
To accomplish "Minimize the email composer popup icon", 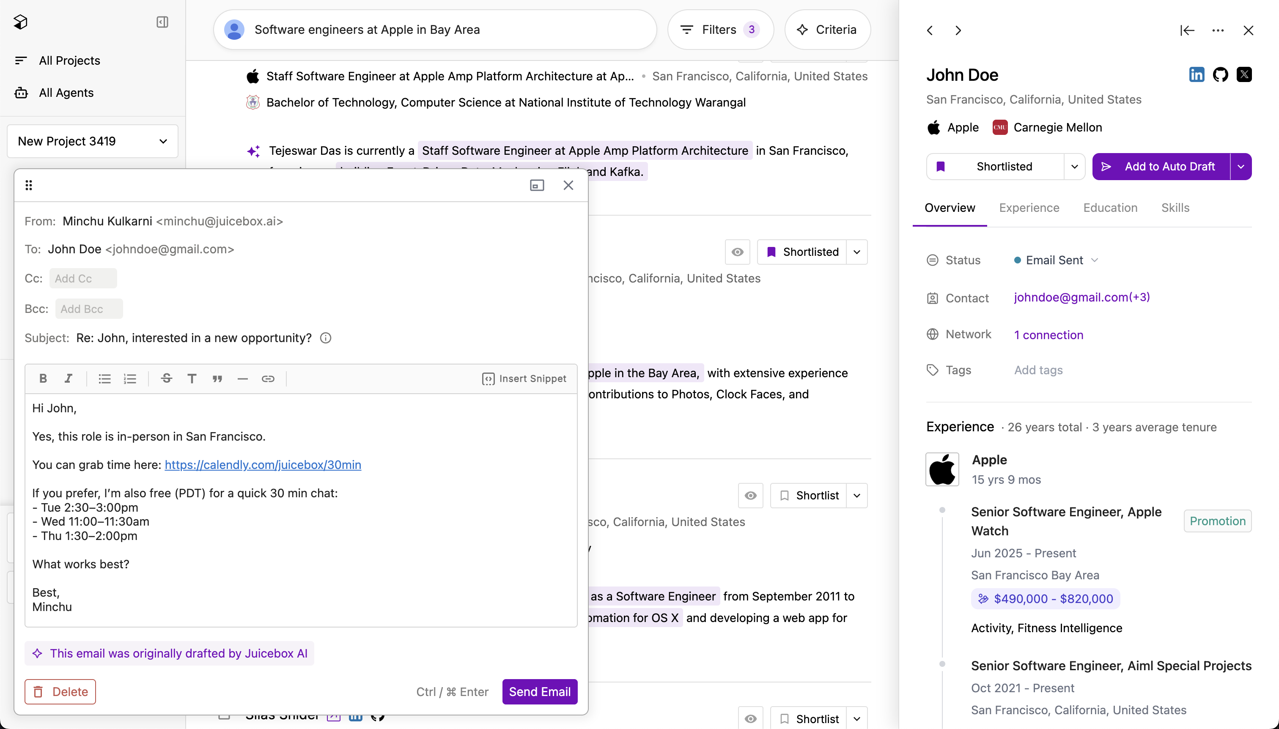I will click(x=537, y=185).
